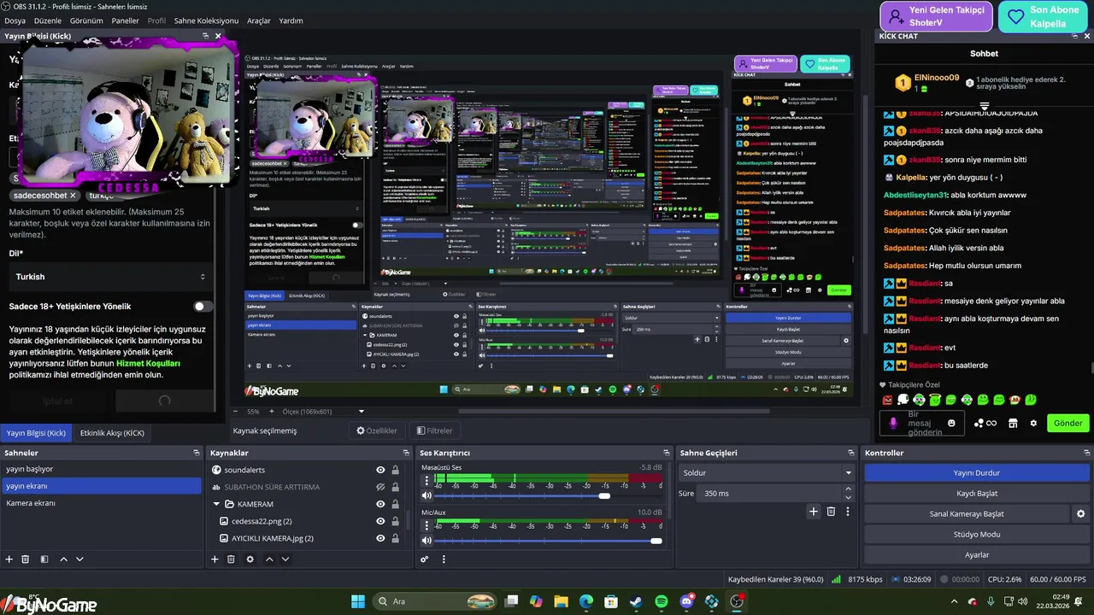This screenshot has width=1094, height=615.
Task: Open scene filters icon in Sahneler toolbar
Action: point(43,559)
